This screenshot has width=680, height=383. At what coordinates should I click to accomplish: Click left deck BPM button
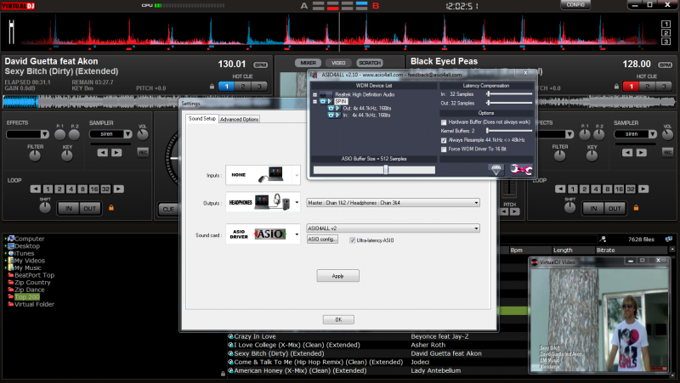coord(261,65)
